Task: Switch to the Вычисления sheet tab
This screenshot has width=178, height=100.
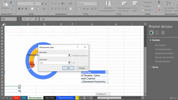Action: pyautogui.click(x=35, y=98)
